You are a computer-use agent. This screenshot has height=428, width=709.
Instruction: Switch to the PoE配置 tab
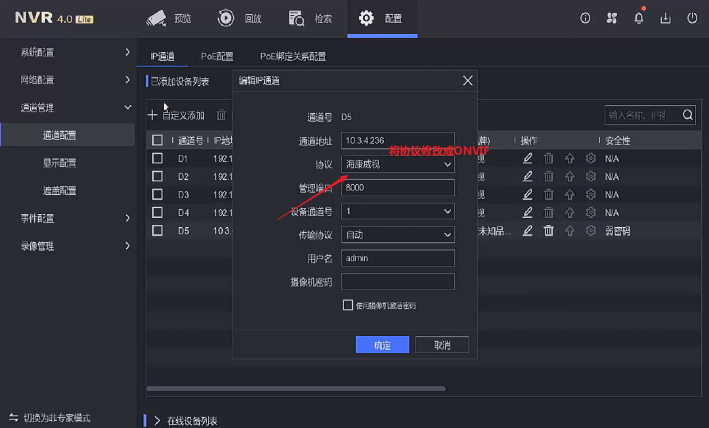pyautogui.click(x=217, y=56)
